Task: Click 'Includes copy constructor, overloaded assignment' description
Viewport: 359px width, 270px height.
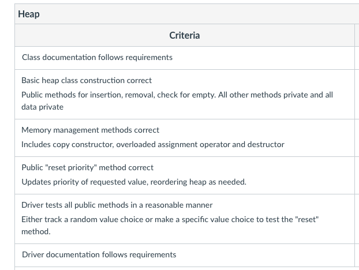Action: 153,144
